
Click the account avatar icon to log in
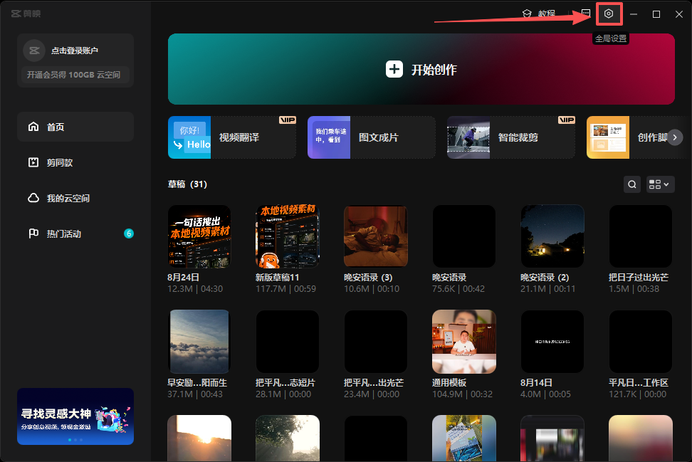tap(34, 51)
